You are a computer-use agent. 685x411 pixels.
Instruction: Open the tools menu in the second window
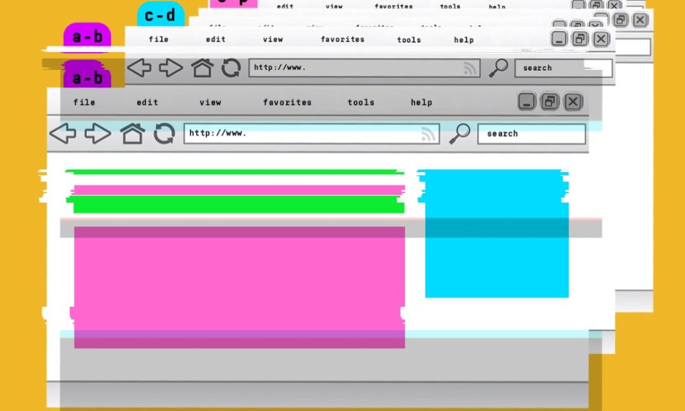[409, 40]
